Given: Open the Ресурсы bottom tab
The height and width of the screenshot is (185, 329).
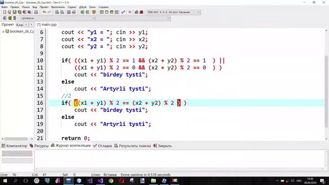Looking at the screenshot, I should pyautogui.click(x=39, y=146).
